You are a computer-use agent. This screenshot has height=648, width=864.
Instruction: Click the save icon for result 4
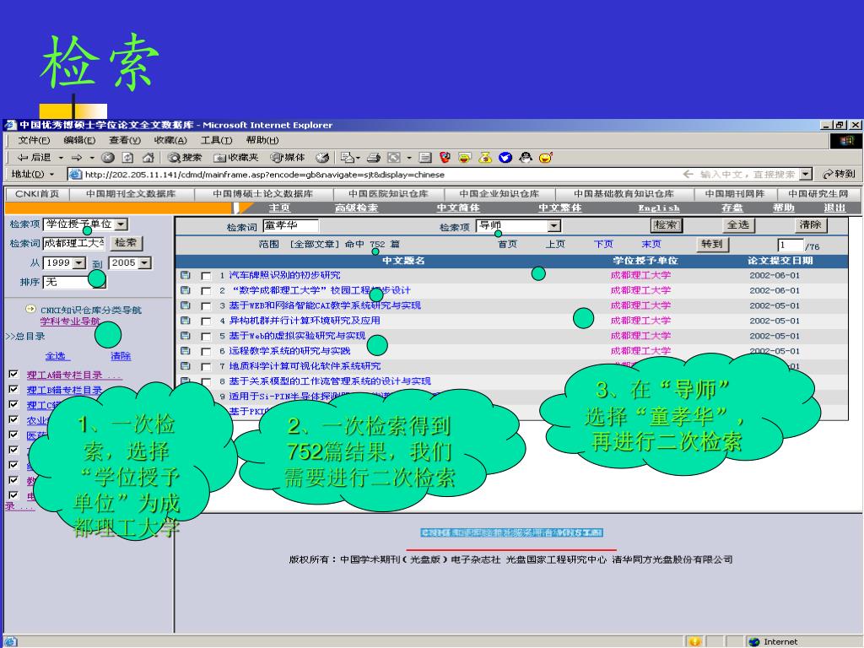point(185,320)
